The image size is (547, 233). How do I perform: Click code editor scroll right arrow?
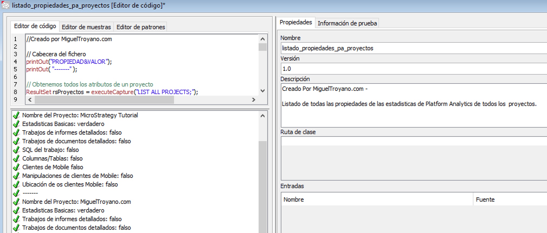(253, 100)
